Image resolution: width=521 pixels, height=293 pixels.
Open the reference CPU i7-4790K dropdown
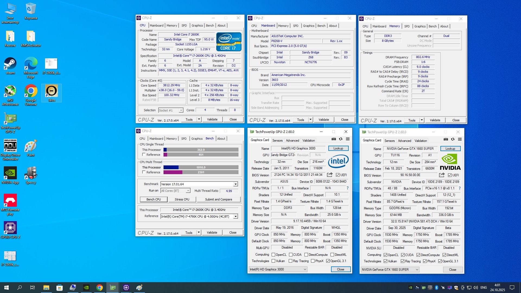tap(235, 216)
